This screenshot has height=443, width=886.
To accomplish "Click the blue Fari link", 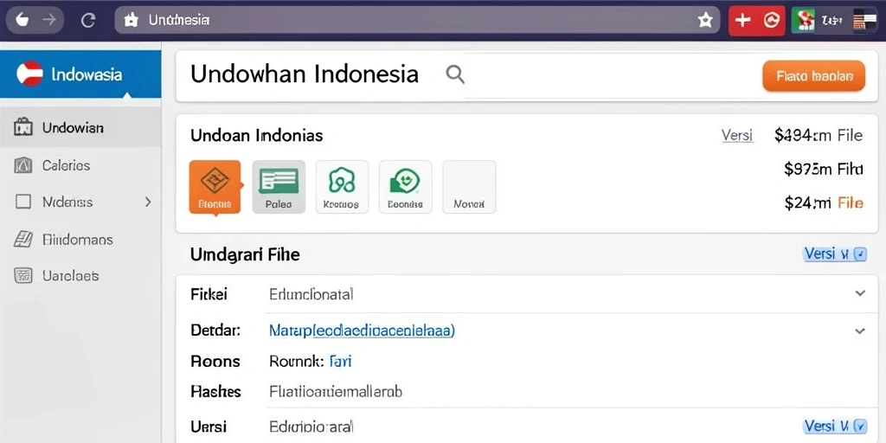I will coord(340,361).
